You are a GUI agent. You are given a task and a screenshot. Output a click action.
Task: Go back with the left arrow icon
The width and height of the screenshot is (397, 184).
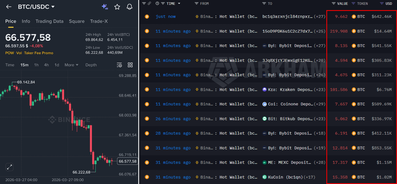(9, 7)
